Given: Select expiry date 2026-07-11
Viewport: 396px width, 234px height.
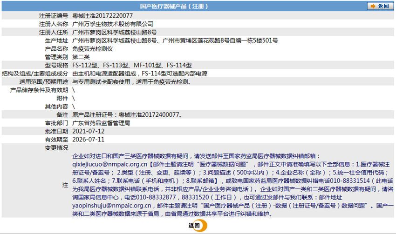Looking at the screenshot, I should click(89, 140).
